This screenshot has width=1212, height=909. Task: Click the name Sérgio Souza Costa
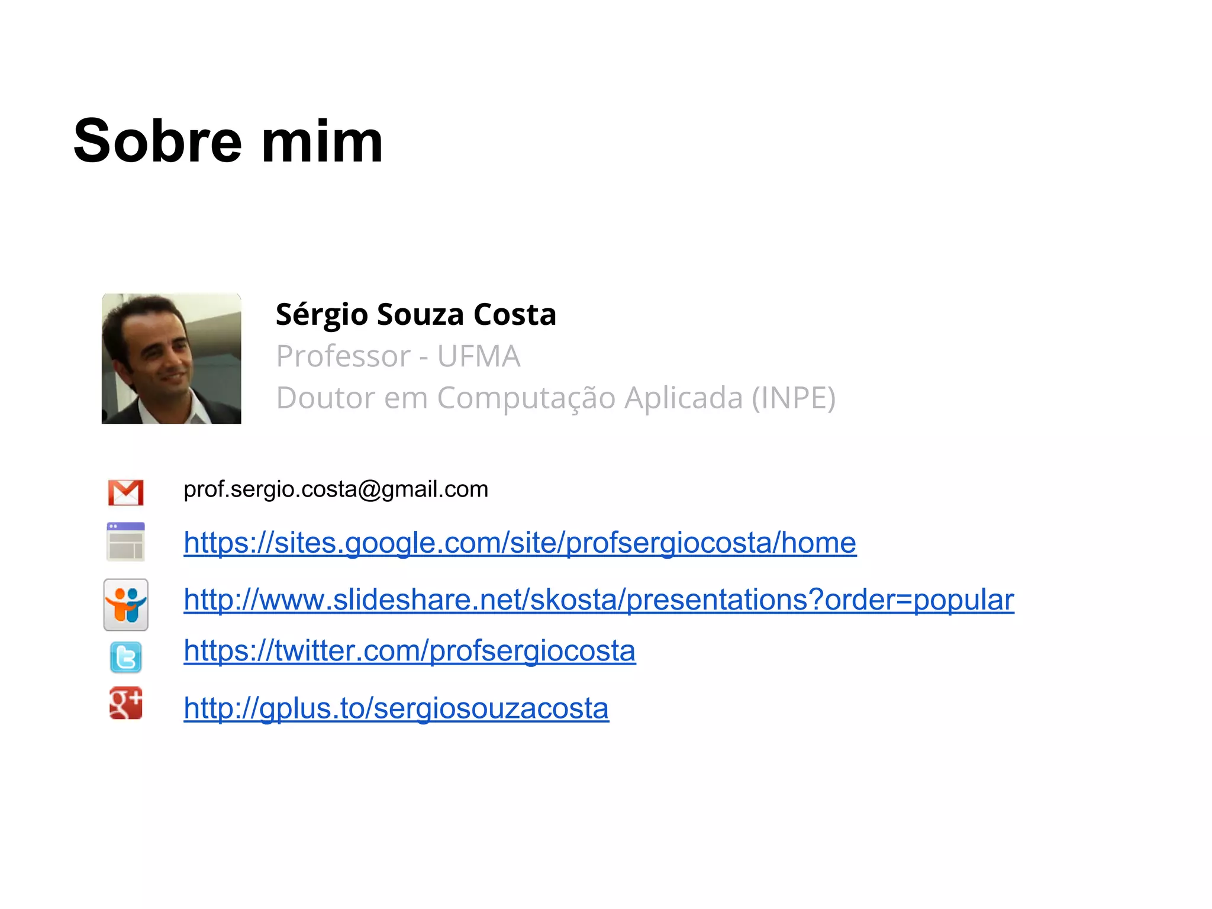[x=416, y=314]
